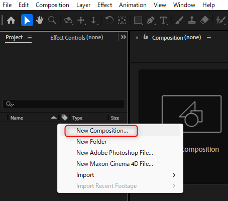Select the Pen tool
This screenshot has width=228, height=201.
[151, 21]
